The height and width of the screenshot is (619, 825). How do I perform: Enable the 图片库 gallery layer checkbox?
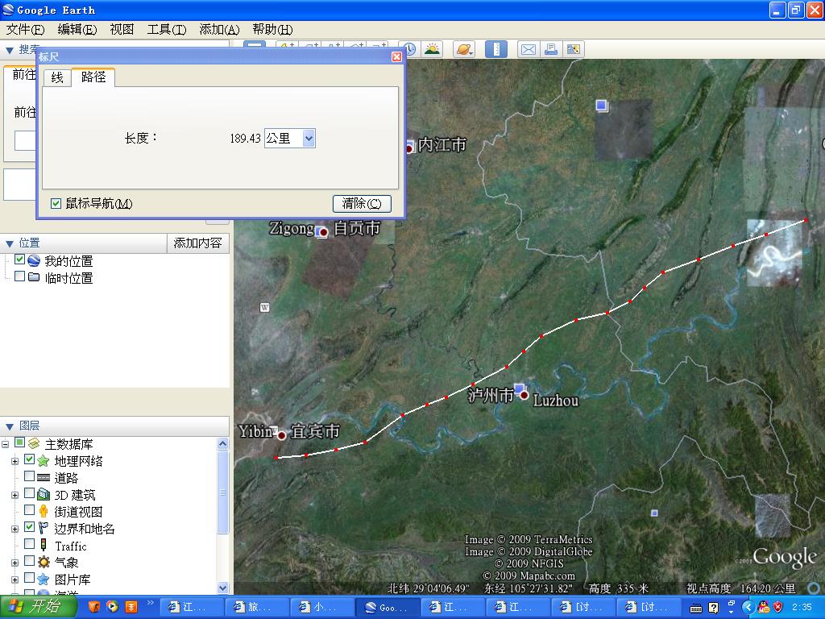(30, 578)
